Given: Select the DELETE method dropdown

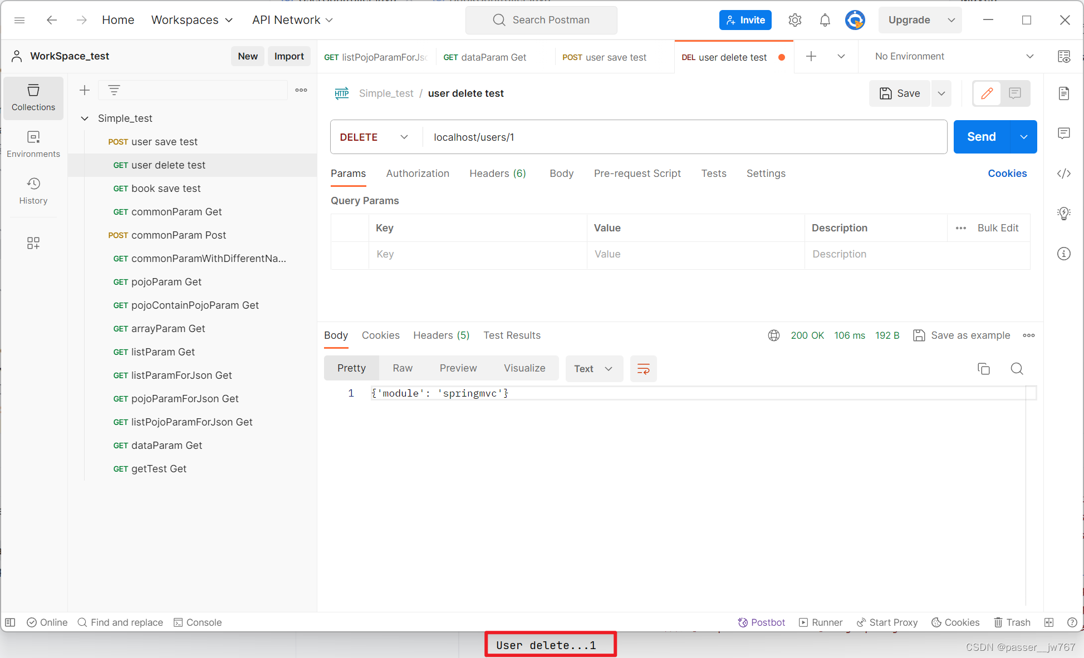Looking at the screenshot, I should click(x=374, y=137).
